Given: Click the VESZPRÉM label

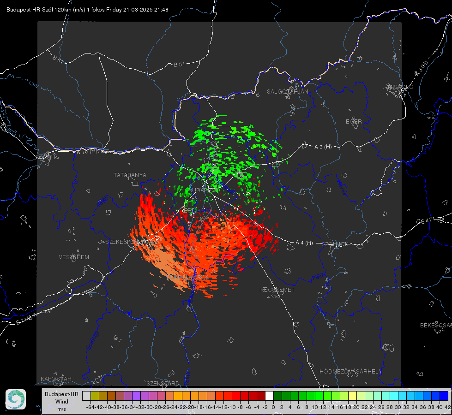Looking at the screenshot, I should pos(74,257).
